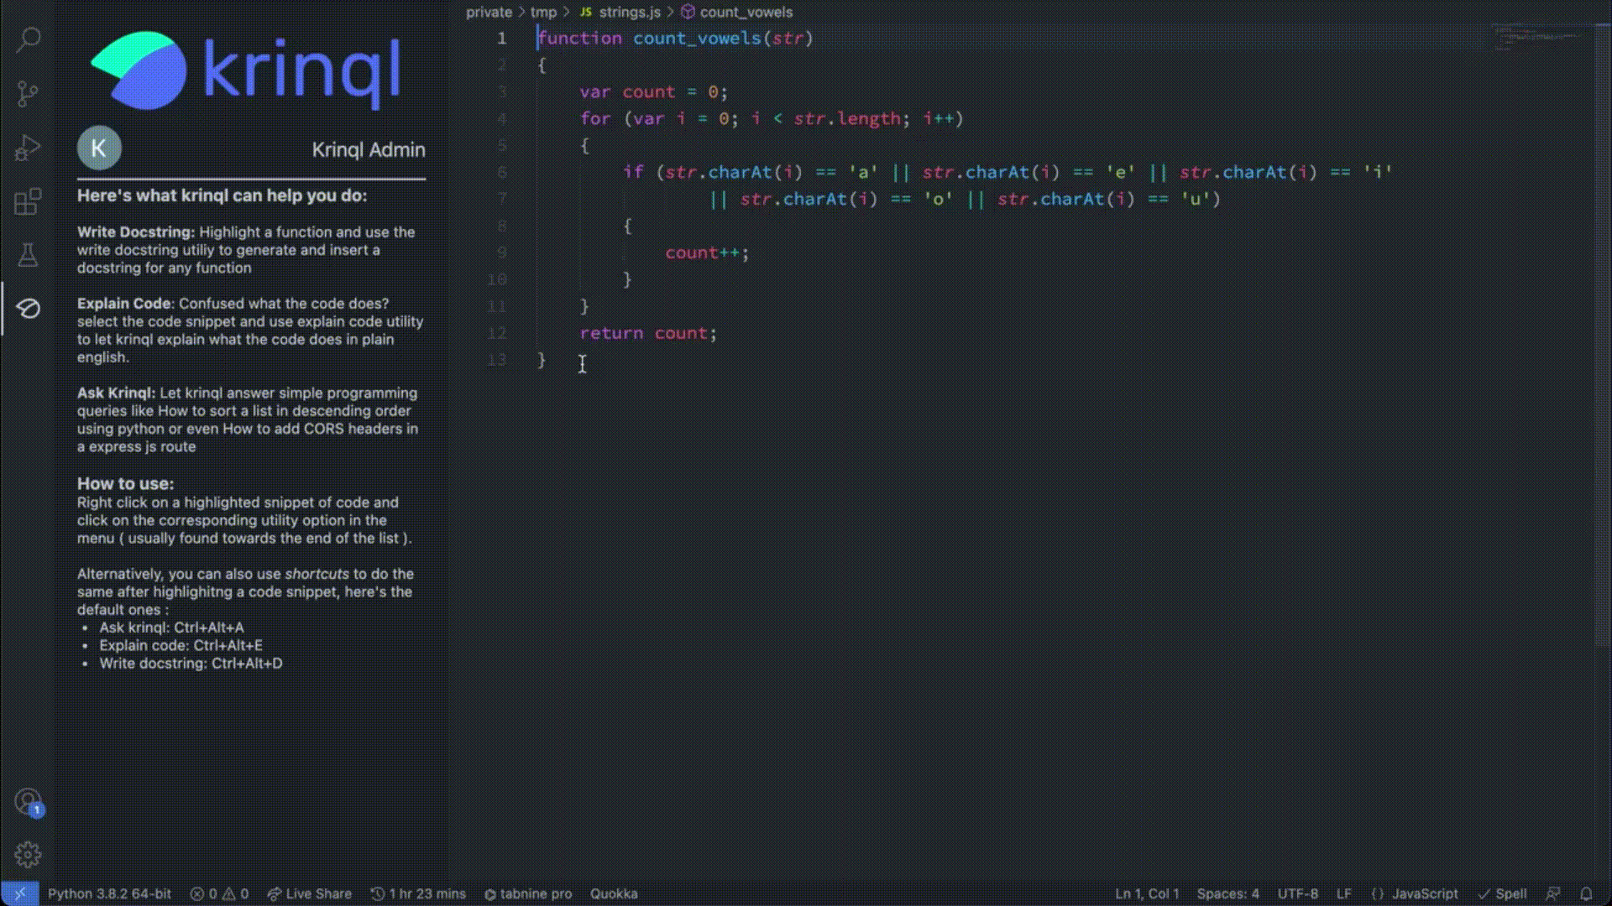Select the Krinql sidebar icon
This screenshot has width=1612, height=906.
(28, 309)
